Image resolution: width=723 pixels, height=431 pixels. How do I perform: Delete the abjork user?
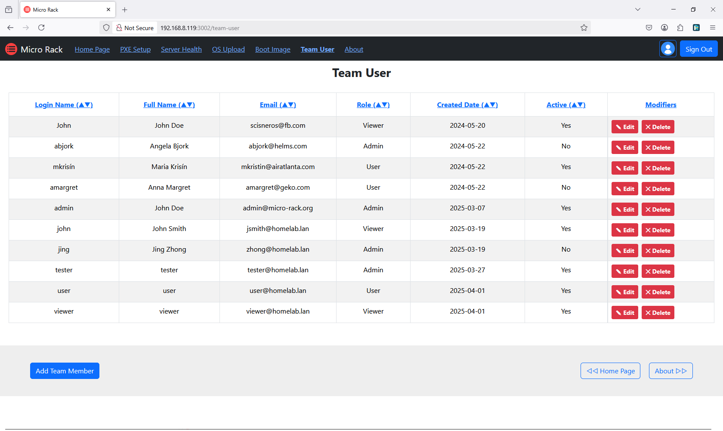point(658,148)
